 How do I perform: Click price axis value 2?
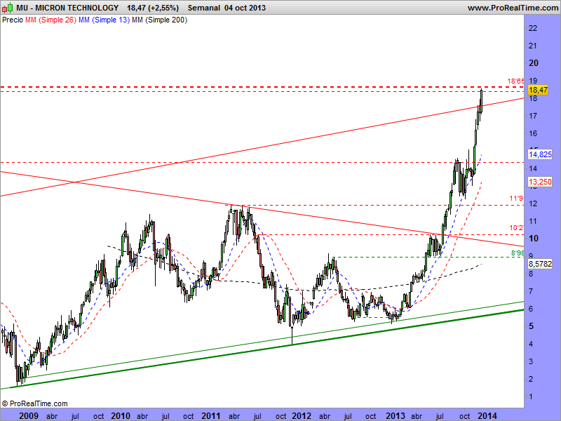pyautogui.click(x=531, y=379)
